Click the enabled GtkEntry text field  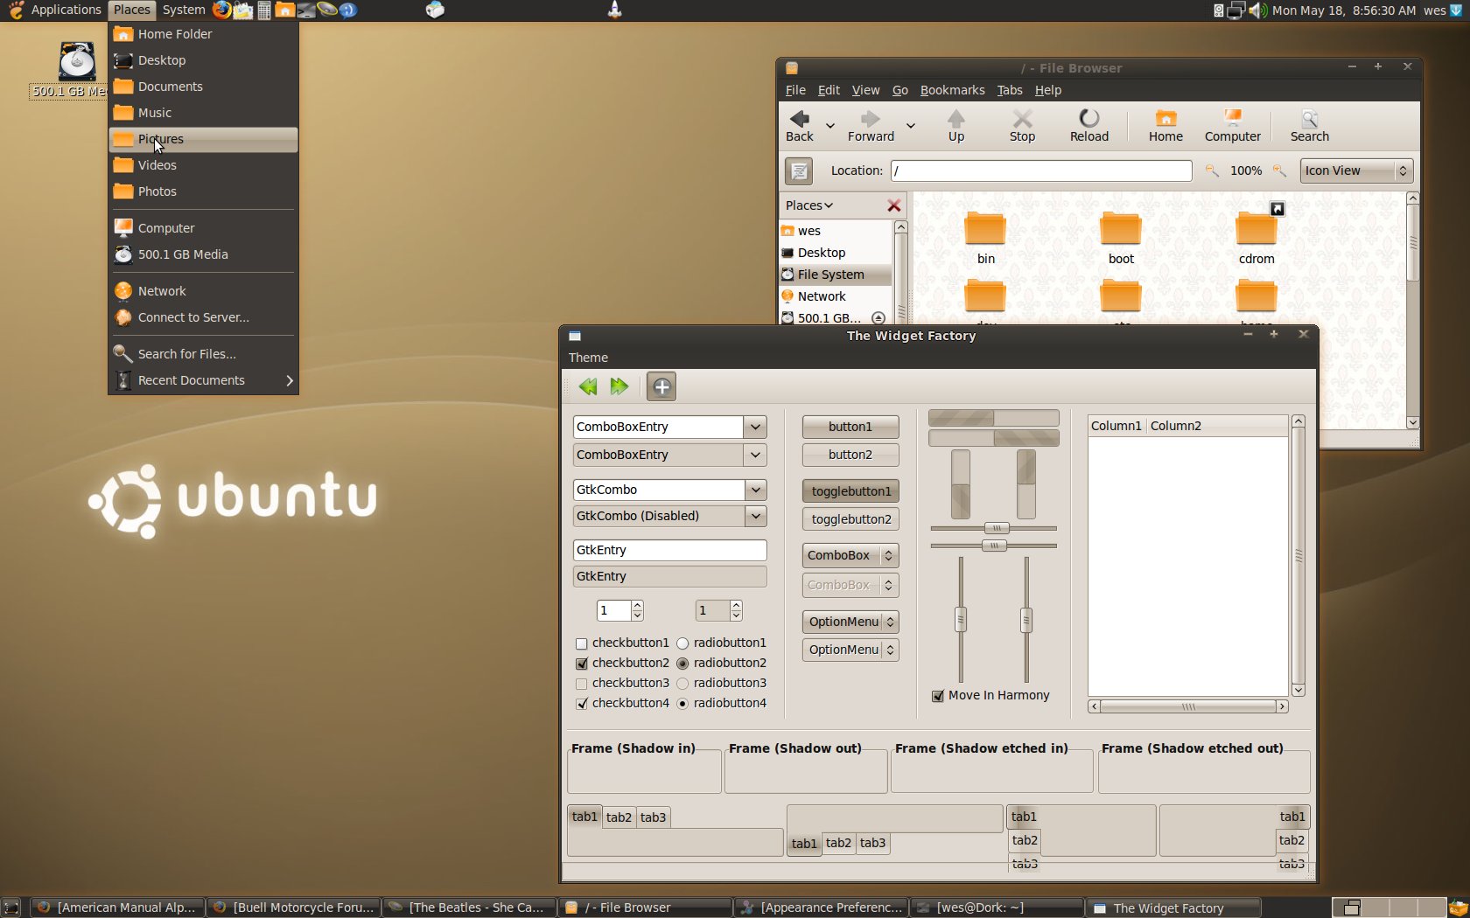pos(669,550)
